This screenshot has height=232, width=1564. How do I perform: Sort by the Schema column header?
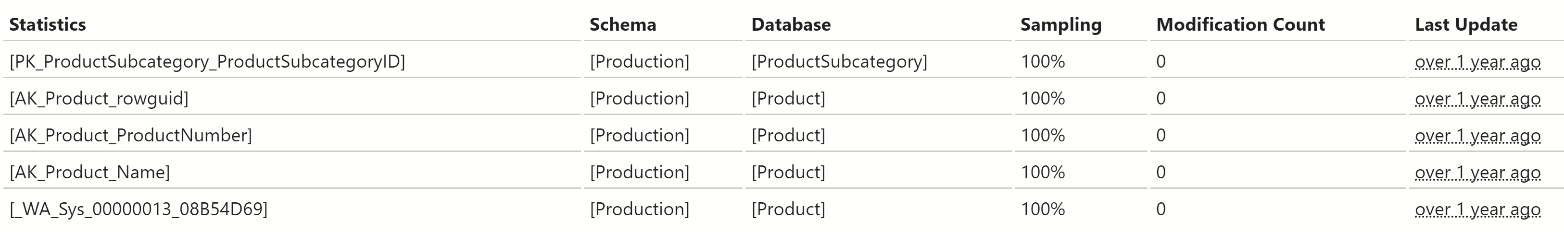(x=622, y=25)
